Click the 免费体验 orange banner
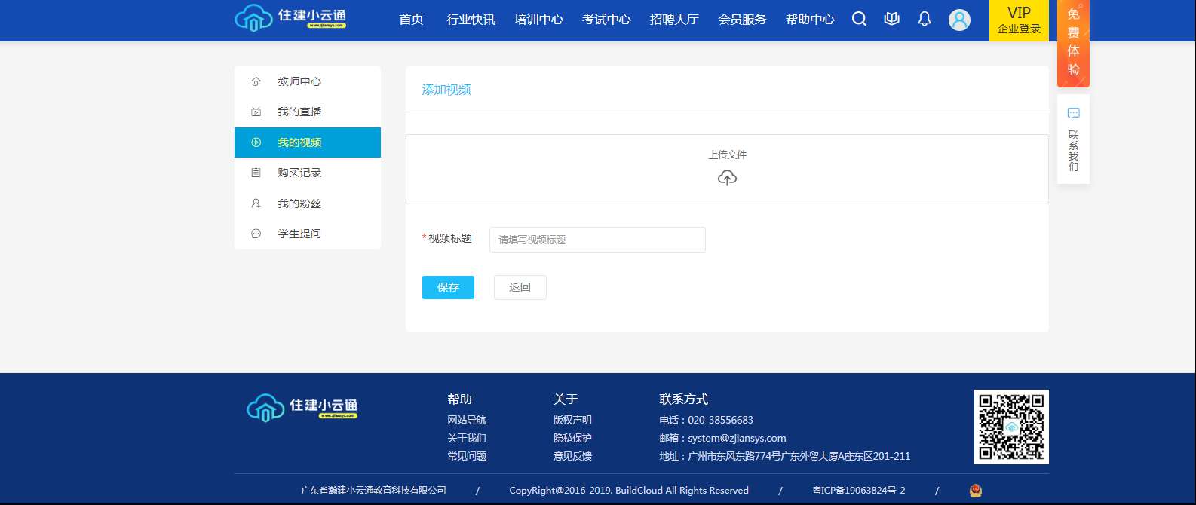 (1073, 42)
